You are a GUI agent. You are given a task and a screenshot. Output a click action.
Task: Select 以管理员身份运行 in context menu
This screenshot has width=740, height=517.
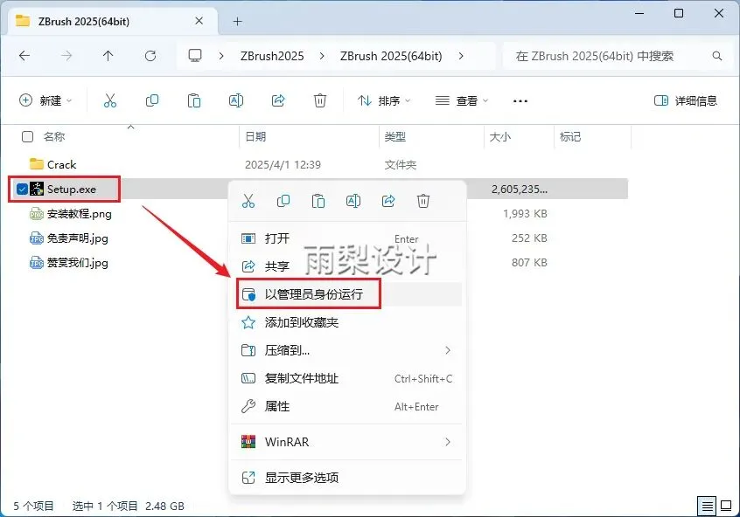click(347, 294)
